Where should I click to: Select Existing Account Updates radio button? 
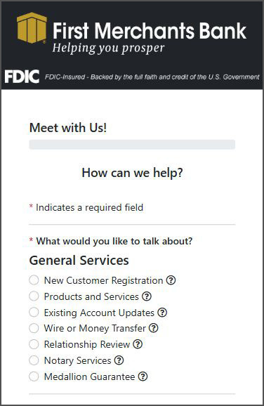pos(34,312)
